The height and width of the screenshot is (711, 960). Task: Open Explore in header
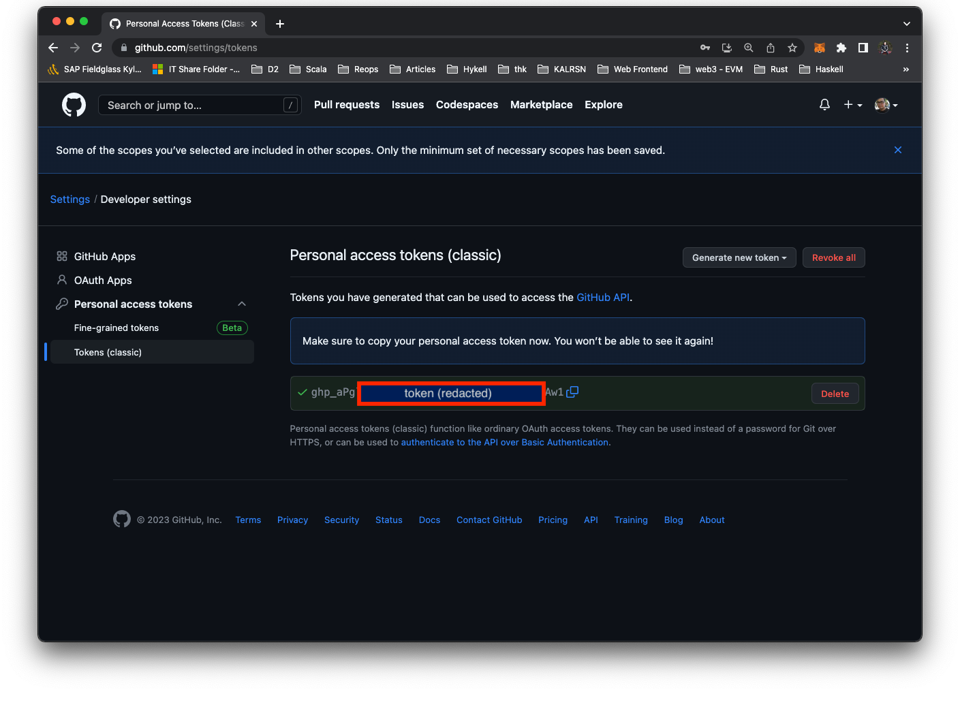(604, 105)
